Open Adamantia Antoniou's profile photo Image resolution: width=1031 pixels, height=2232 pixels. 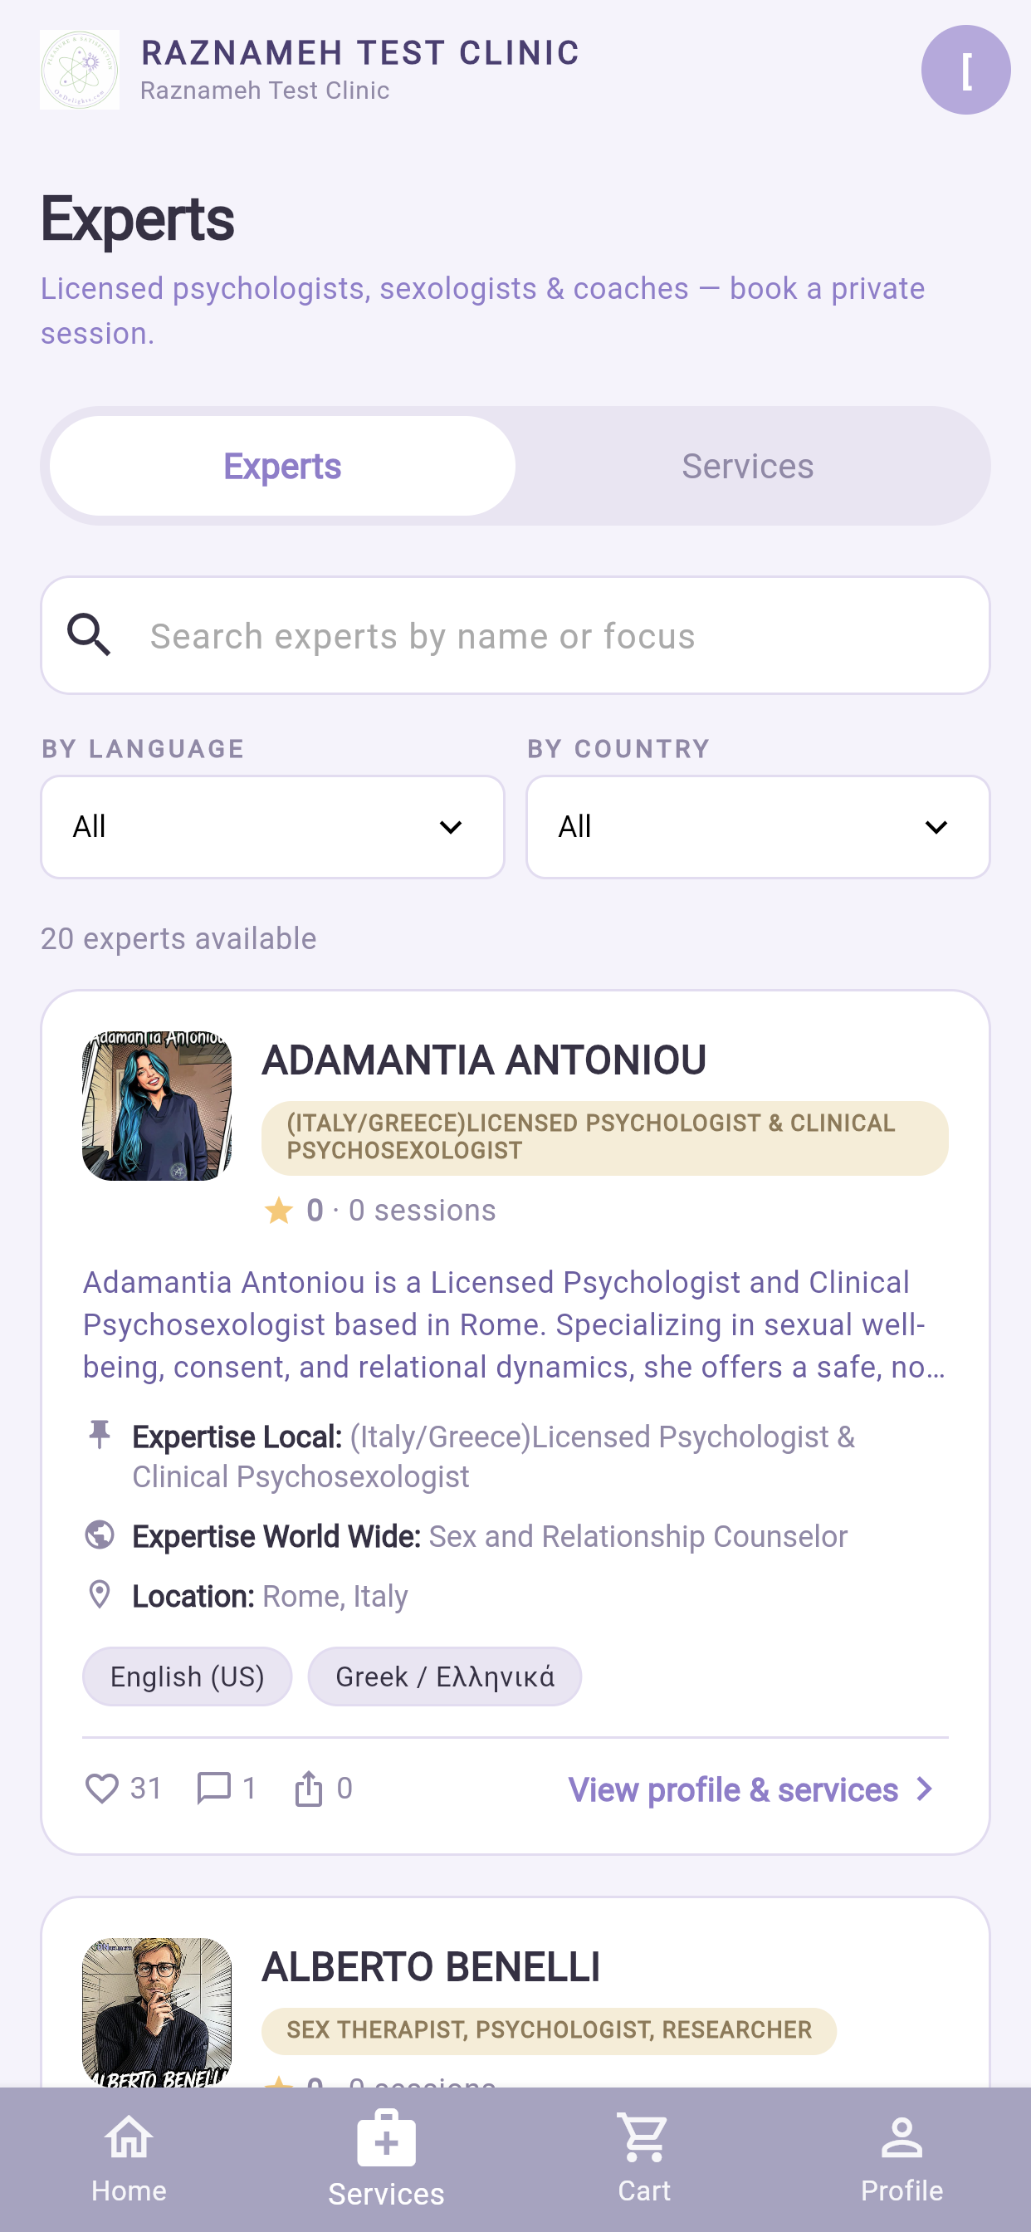[x=157, y=1105]
